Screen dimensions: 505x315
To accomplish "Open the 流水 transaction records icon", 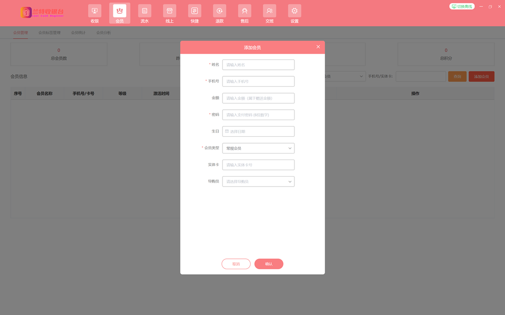I will (x=144, y=11).
